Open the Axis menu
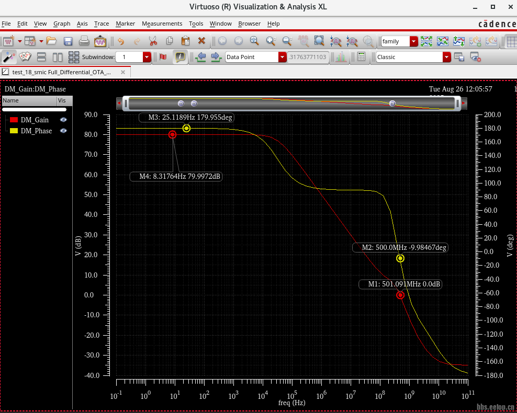This screenshot has height=413, width=517. point(82,24)
